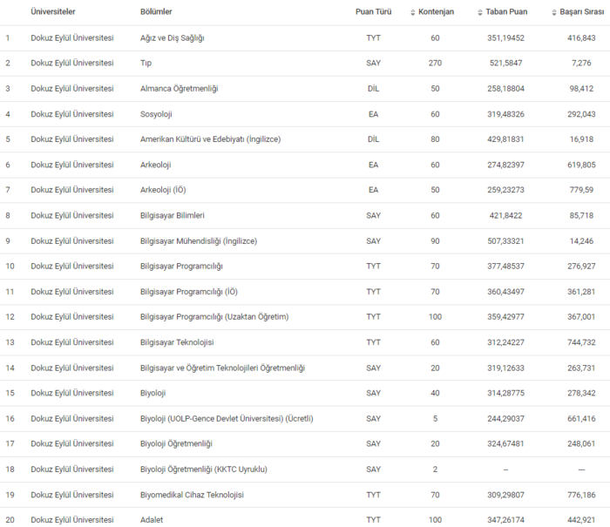Sort by Kontenjan using its sort arrows
Viewport: 610px width, 527px height.
[413, 12]
